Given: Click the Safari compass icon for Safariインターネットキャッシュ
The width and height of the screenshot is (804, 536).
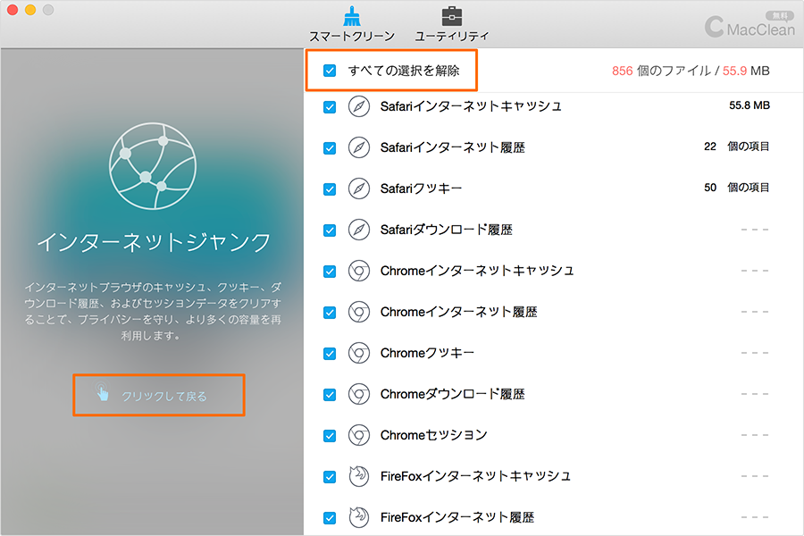Looking at the screenshot, I should coord(359,106).
